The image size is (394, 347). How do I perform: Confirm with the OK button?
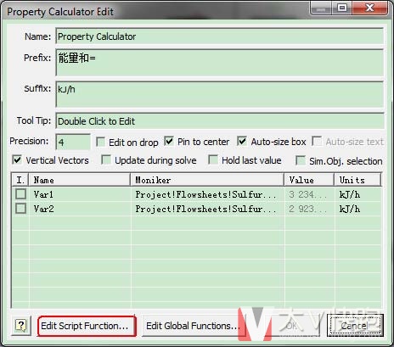coord(291,326)
